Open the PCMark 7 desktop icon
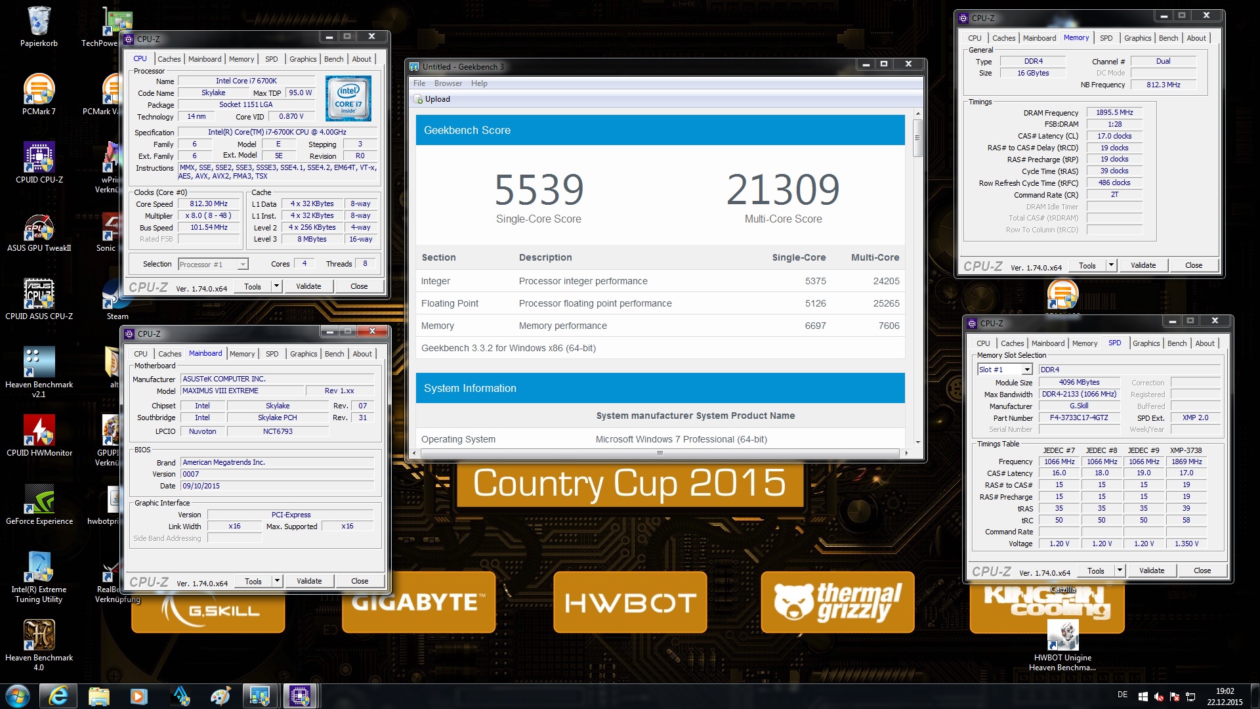The image size is (1260, 709). pos(39,94)
